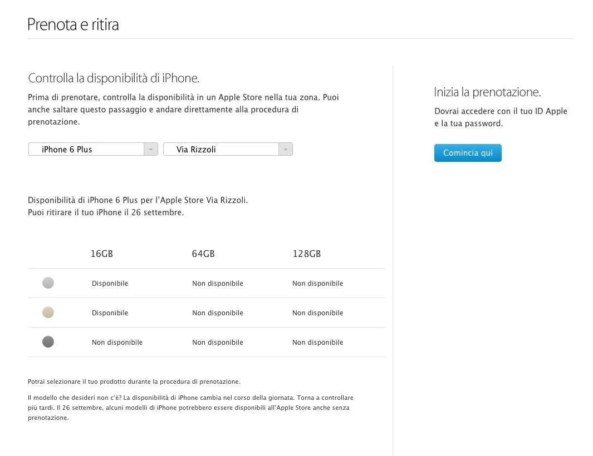Click the Controlla la disponibilità di iPhone heading

(114, 78)
